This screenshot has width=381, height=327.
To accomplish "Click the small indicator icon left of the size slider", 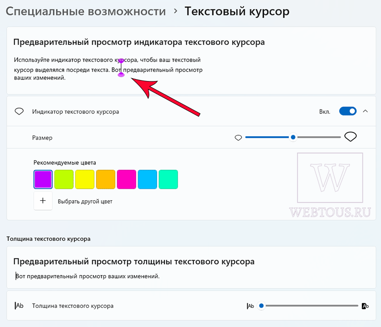I will tap(239, 138).
